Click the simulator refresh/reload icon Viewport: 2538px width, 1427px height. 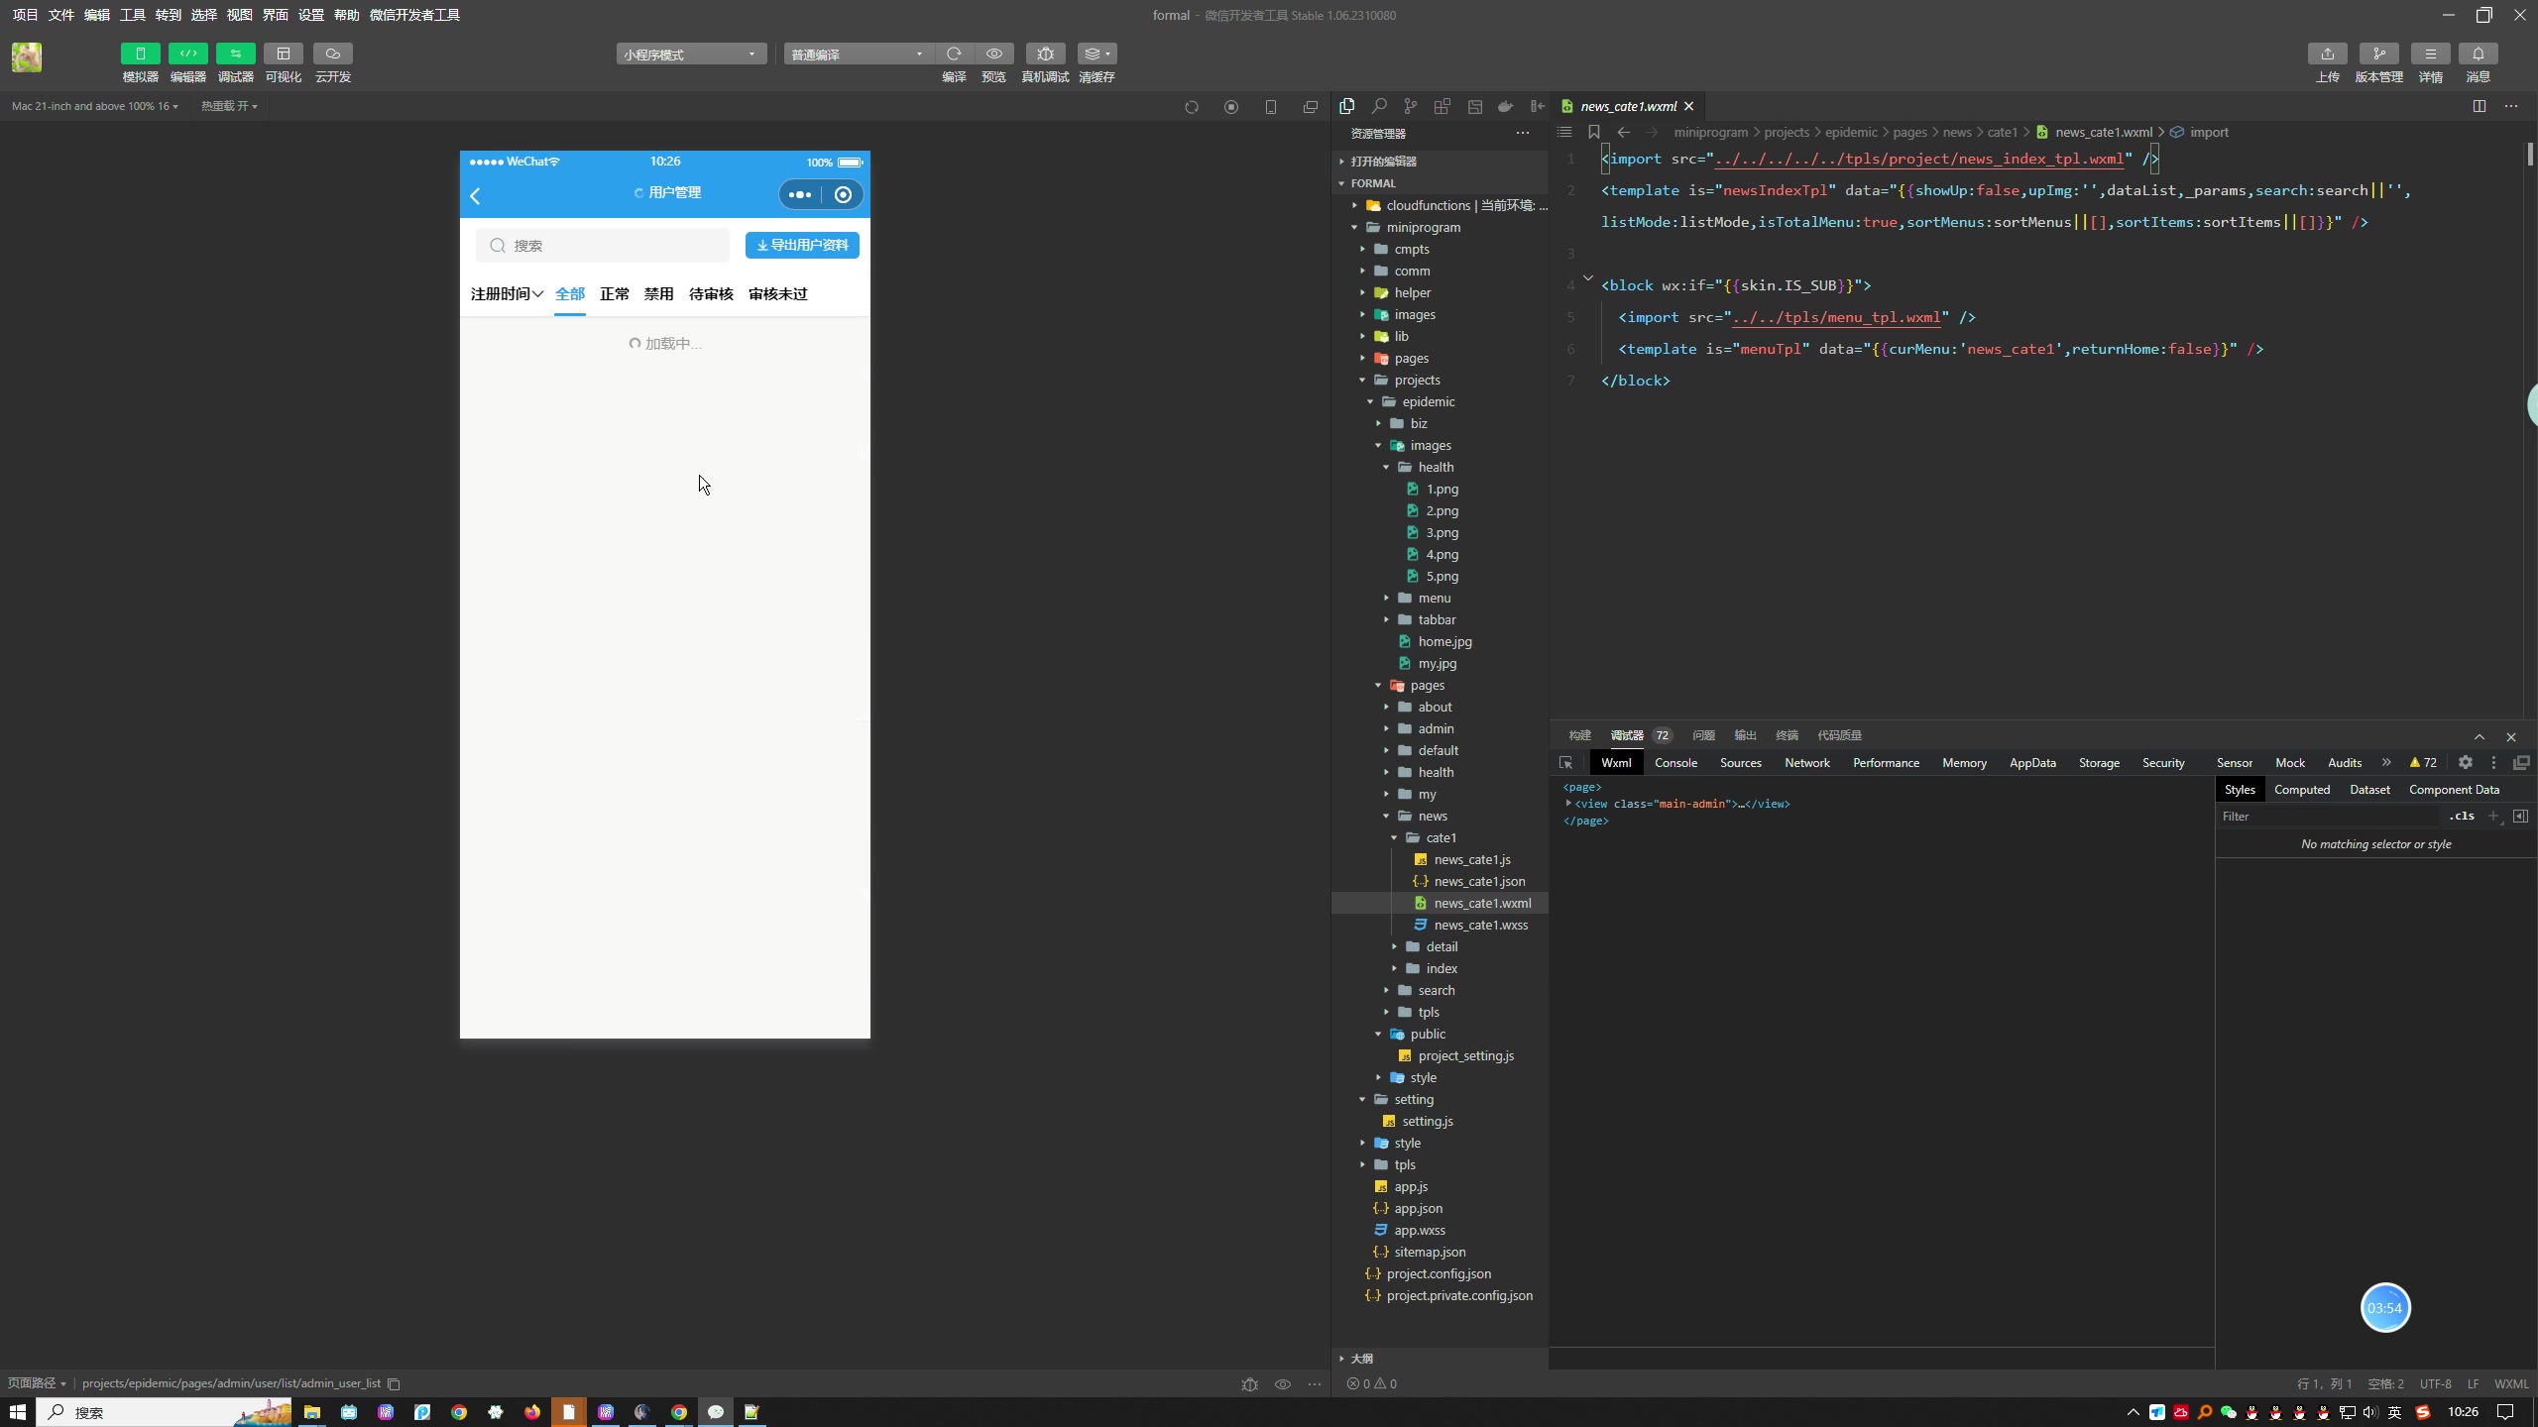(x=1193, y=108)
